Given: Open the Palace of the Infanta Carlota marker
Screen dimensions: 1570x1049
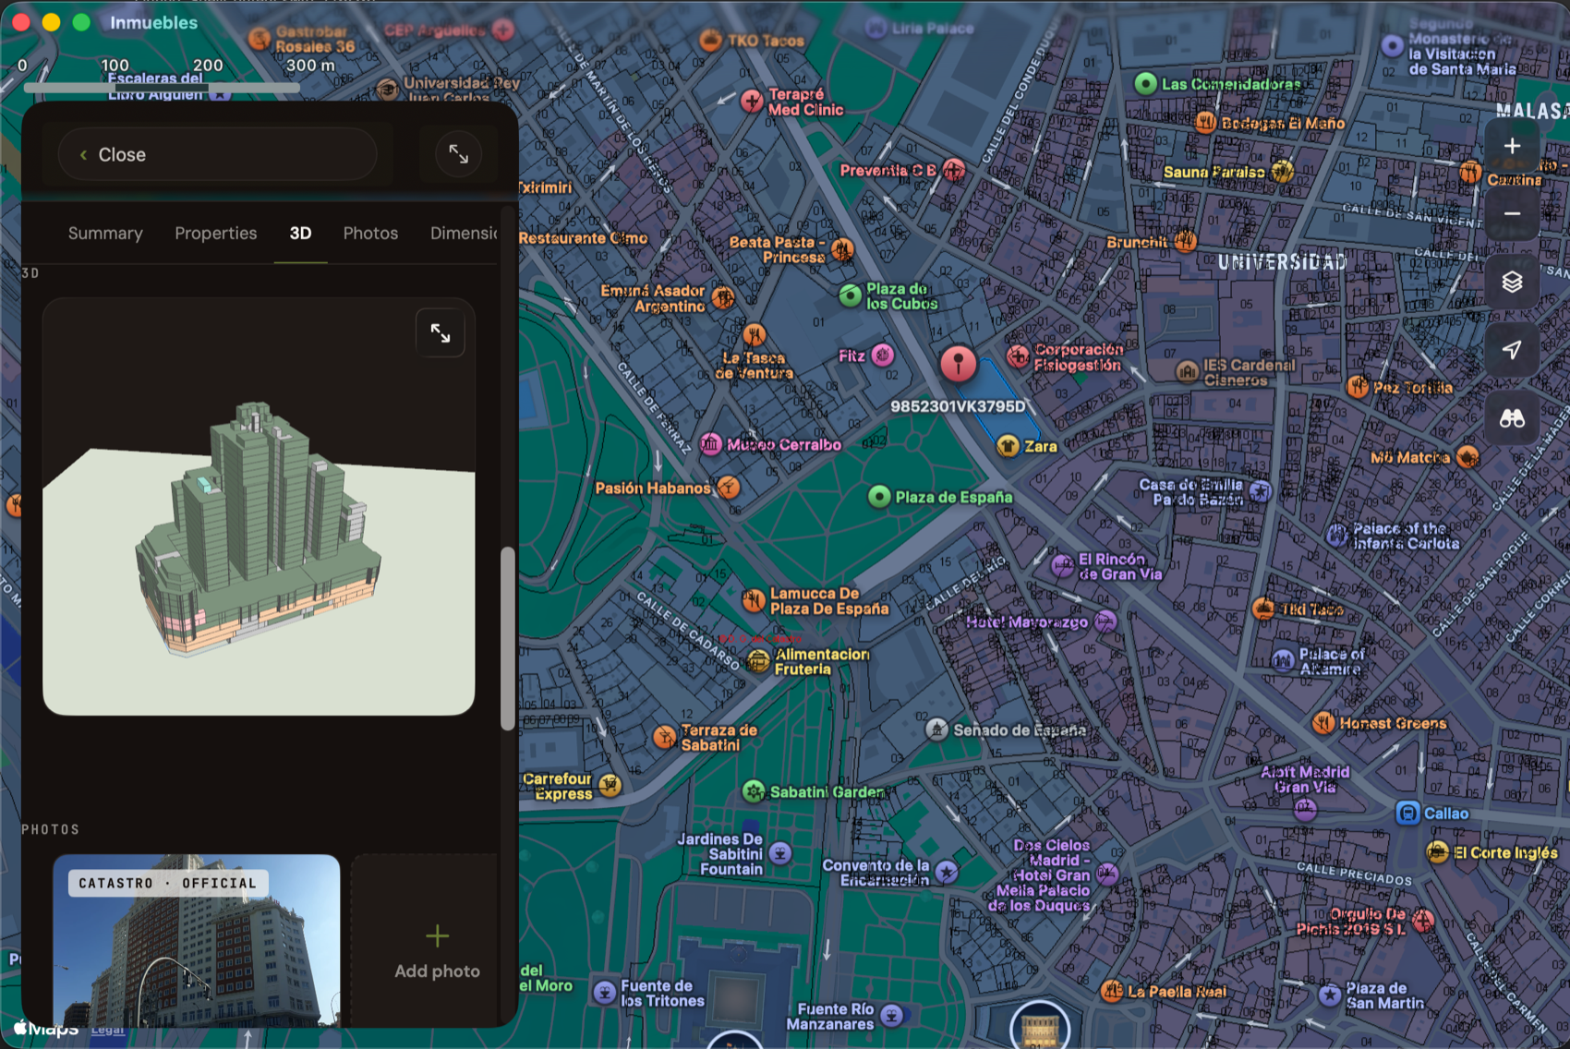Looking at the screenshot, I should tap(1337, 536).
